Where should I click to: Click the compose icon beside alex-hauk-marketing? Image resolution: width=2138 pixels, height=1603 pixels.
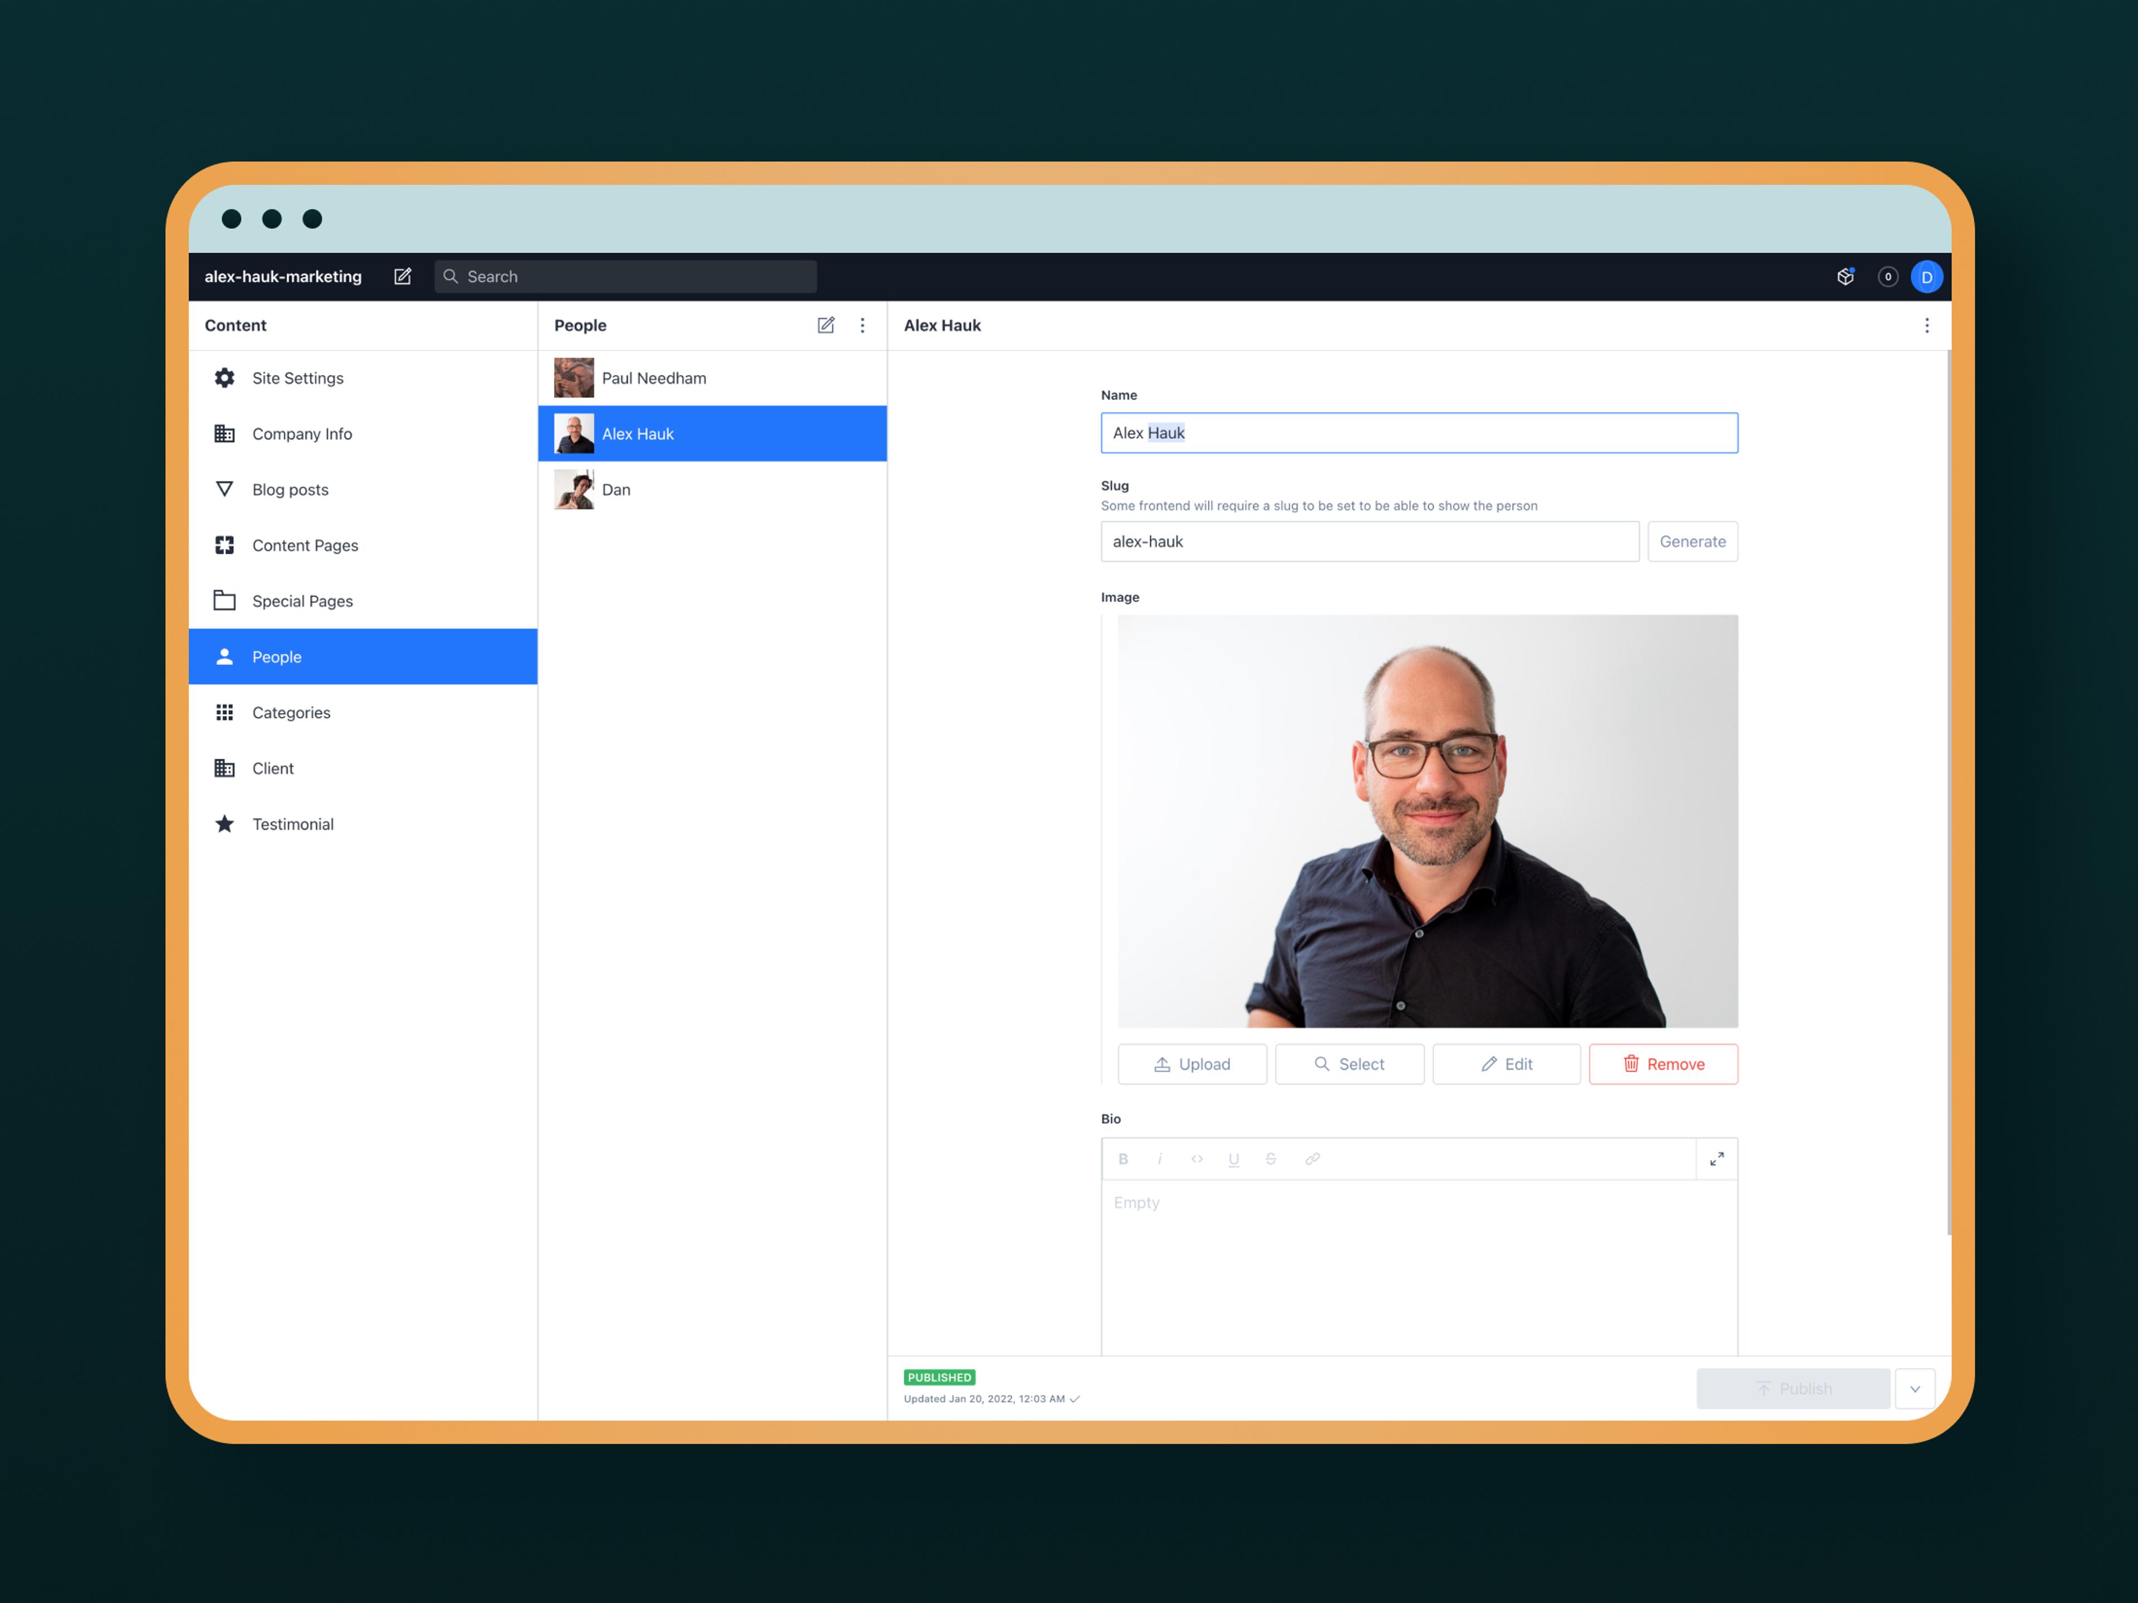coord(402,276)
